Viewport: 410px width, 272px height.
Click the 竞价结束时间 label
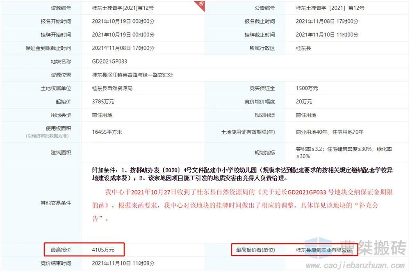click(x=56, y=263)
